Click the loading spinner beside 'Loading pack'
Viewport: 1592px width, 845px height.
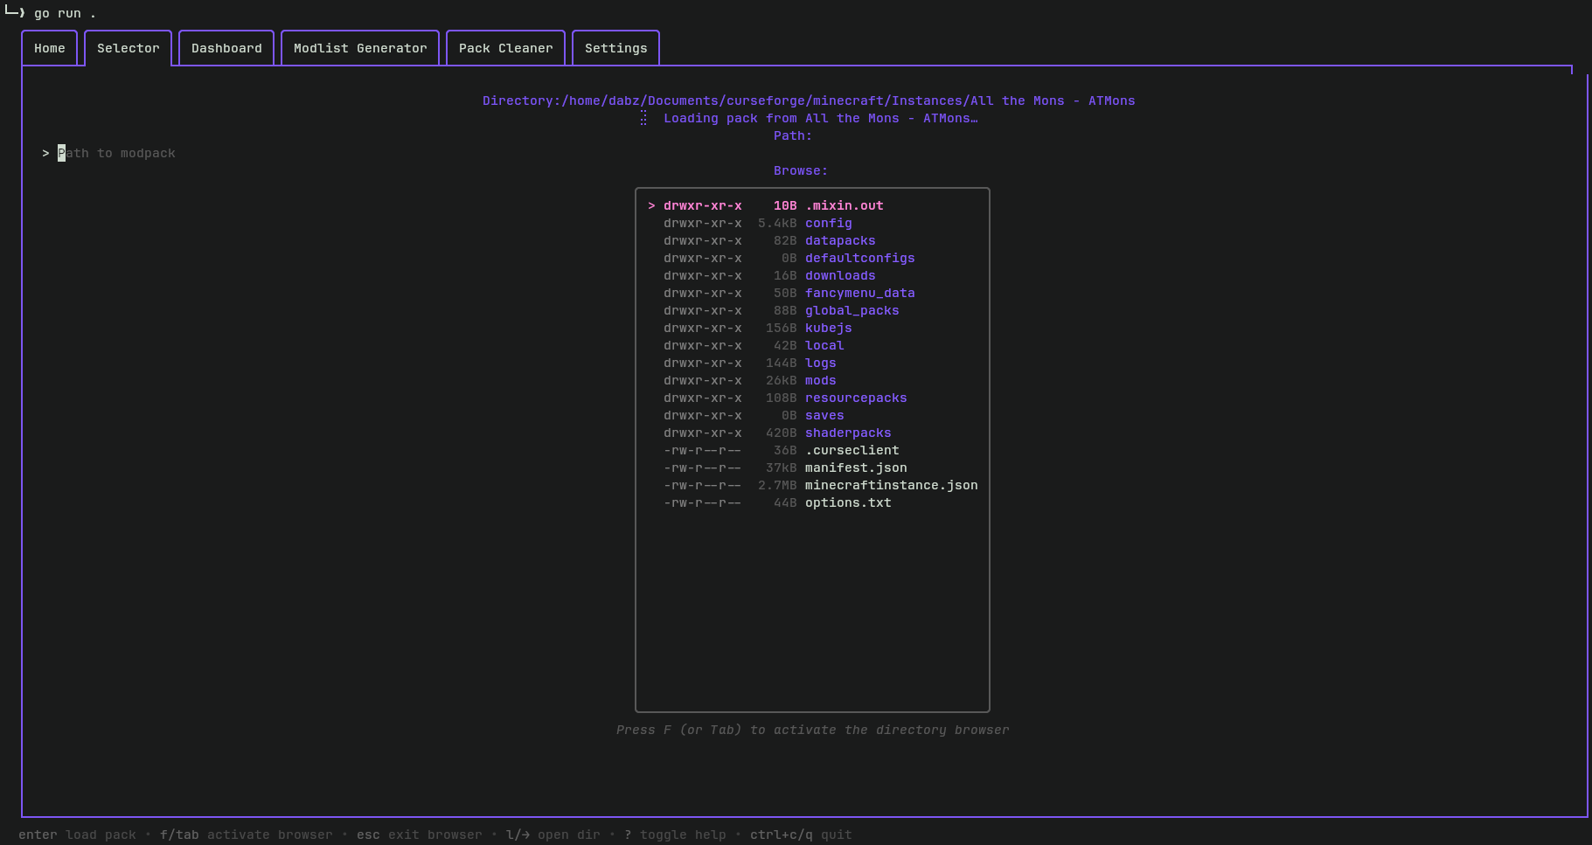(x=643, y=118)
